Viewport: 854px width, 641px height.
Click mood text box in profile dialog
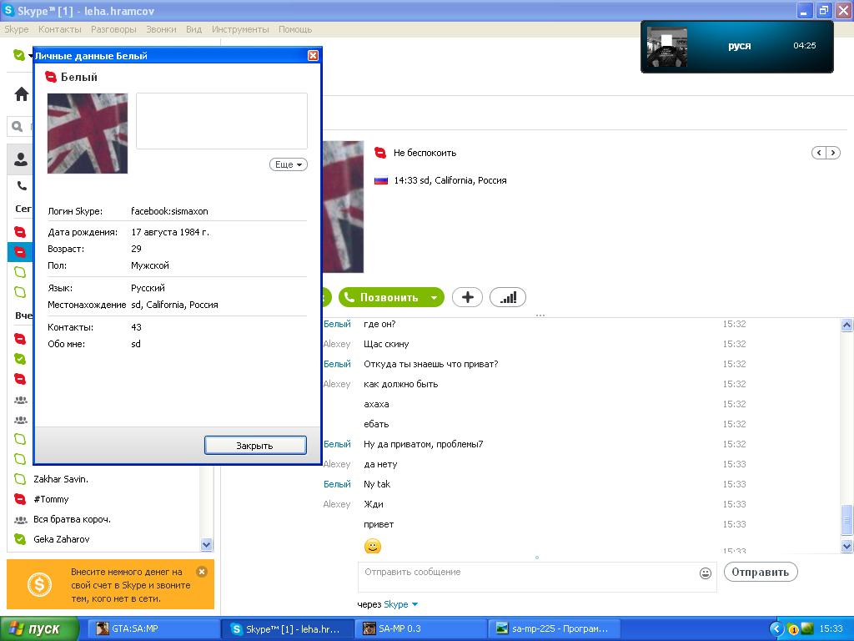point(222,121)
